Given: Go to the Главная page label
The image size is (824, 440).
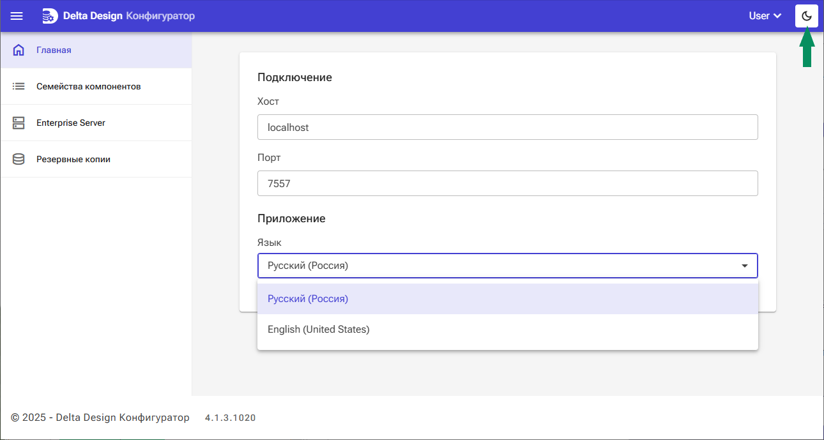Looking at the screenshot, I should (54, 50).
